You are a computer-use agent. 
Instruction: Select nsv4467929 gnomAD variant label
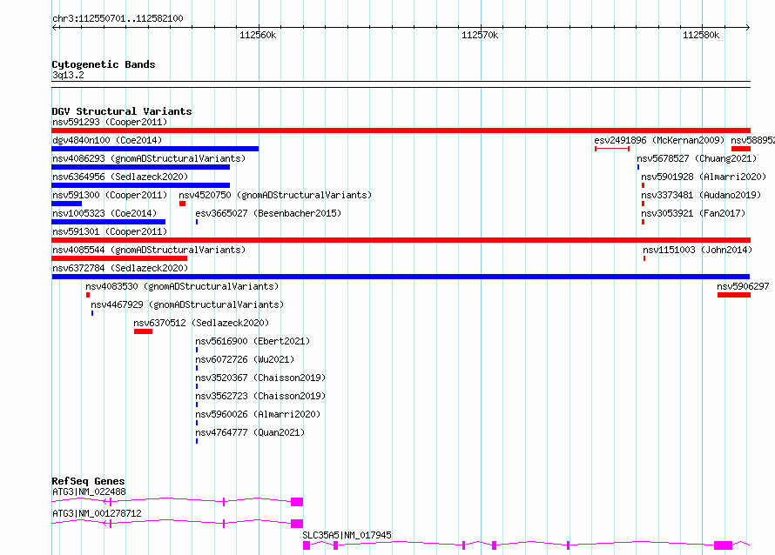click(x=187, y=304)
